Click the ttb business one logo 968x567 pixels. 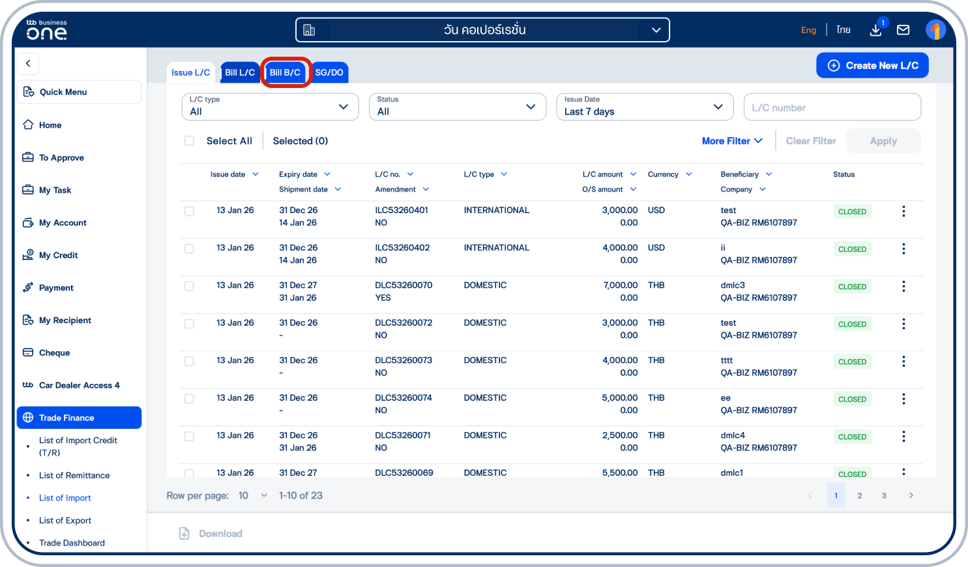click(46, 29)
